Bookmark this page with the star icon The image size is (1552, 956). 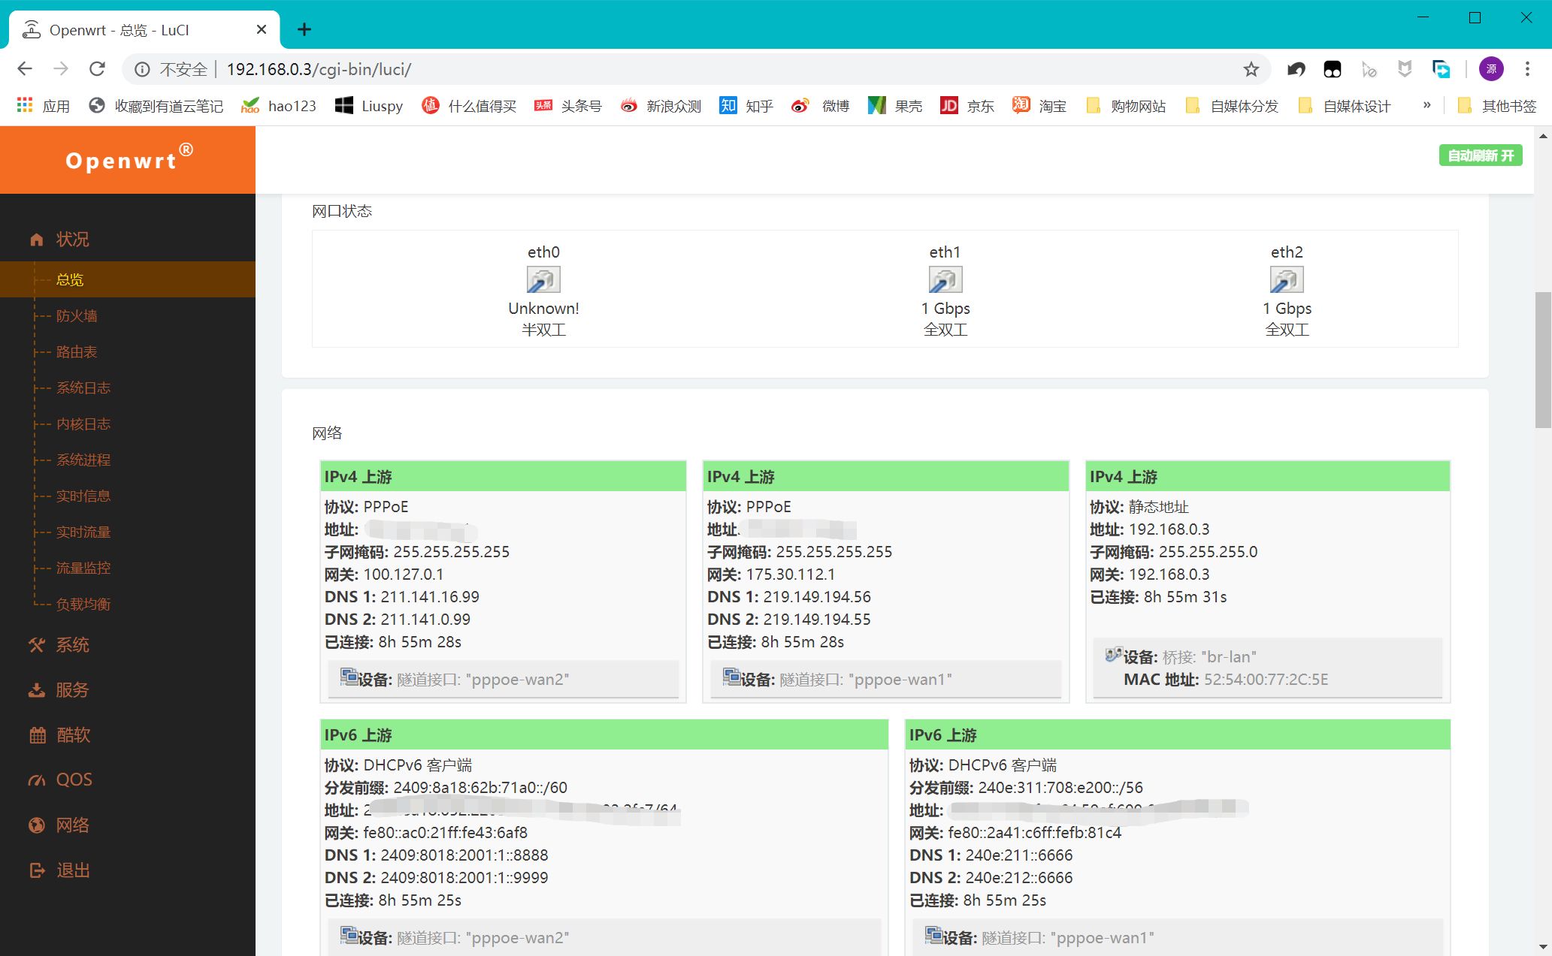[1251, 69]
